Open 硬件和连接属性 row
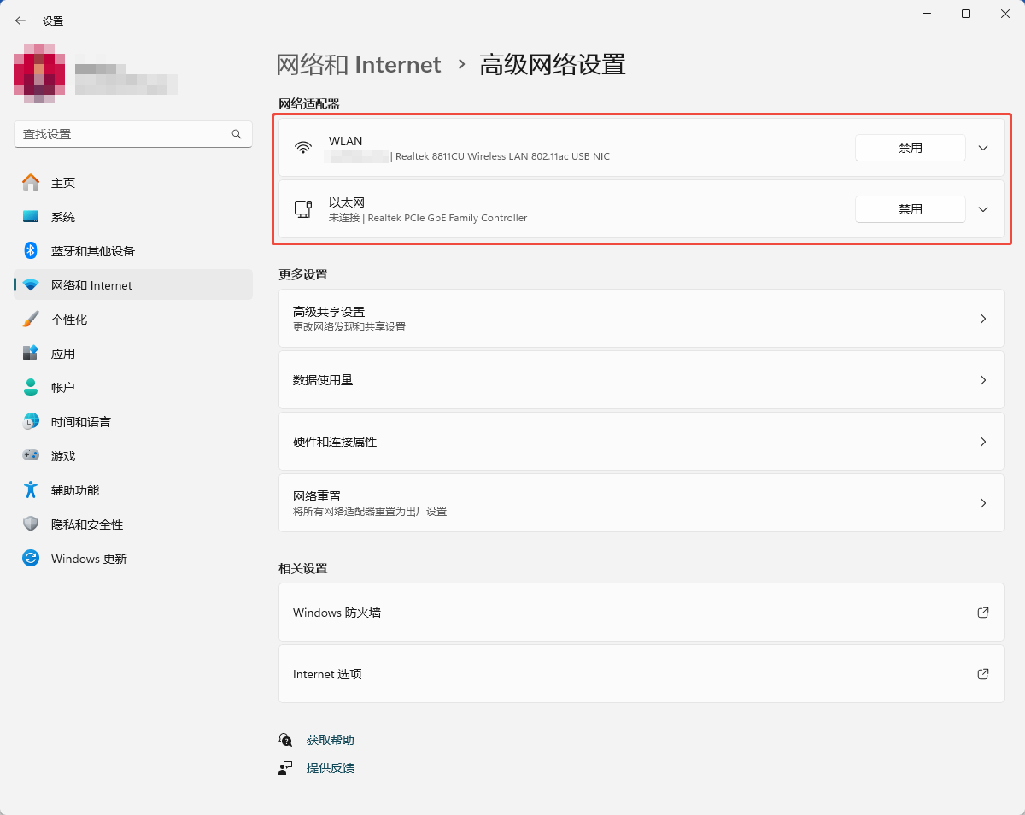The image size is (1025, 815). click(641, 442)
